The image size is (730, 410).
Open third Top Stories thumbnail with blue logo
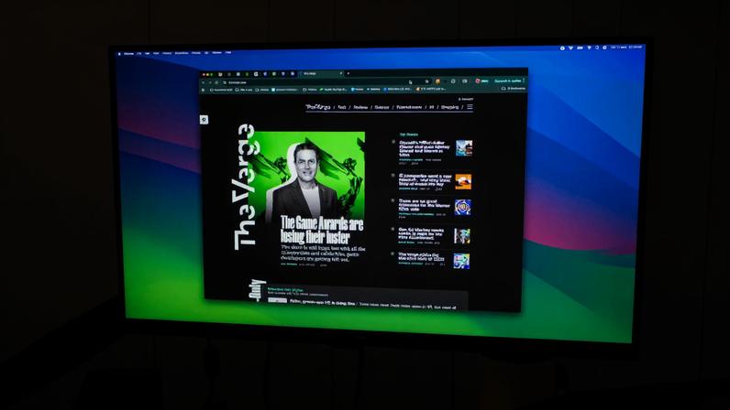[462, 208]
